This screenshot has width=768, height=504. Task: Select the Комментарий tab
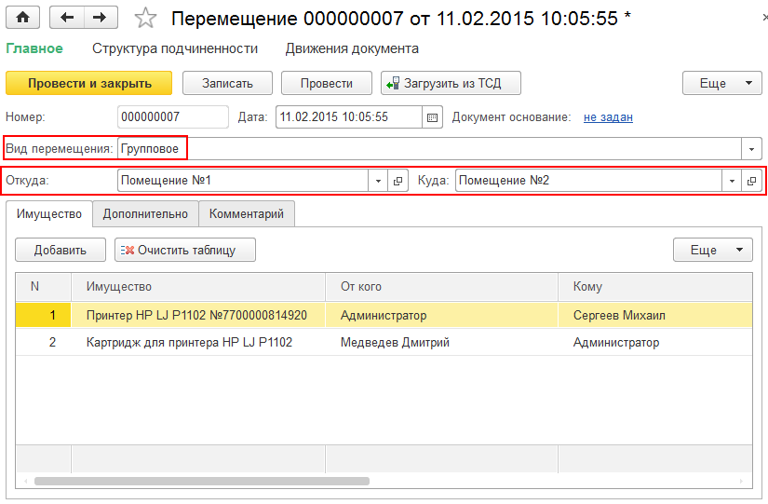coord(247,214)
